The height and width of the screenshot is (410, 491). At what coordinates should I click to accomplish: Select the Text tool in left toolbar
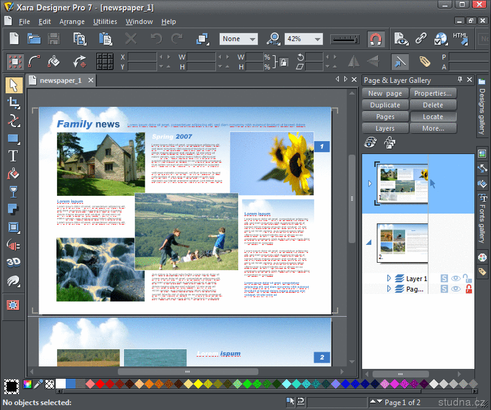pyautogui.click(x=13, y=156)
